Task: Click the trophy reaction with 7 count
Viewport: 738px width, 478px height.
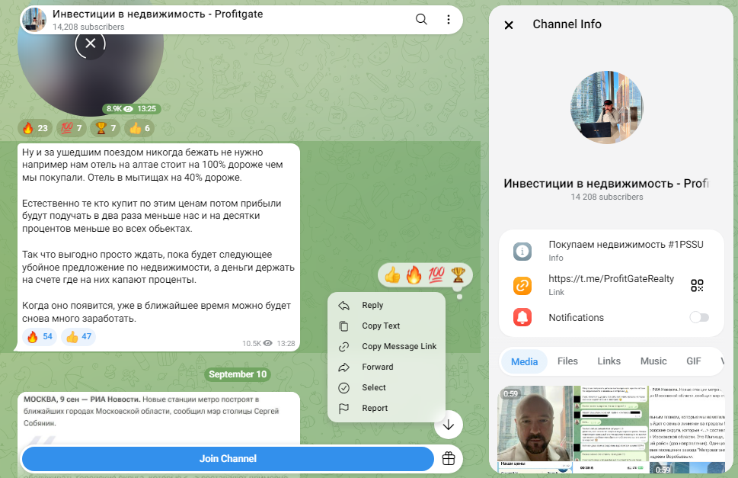Action: pyautogui.click(x=105, y=128)
